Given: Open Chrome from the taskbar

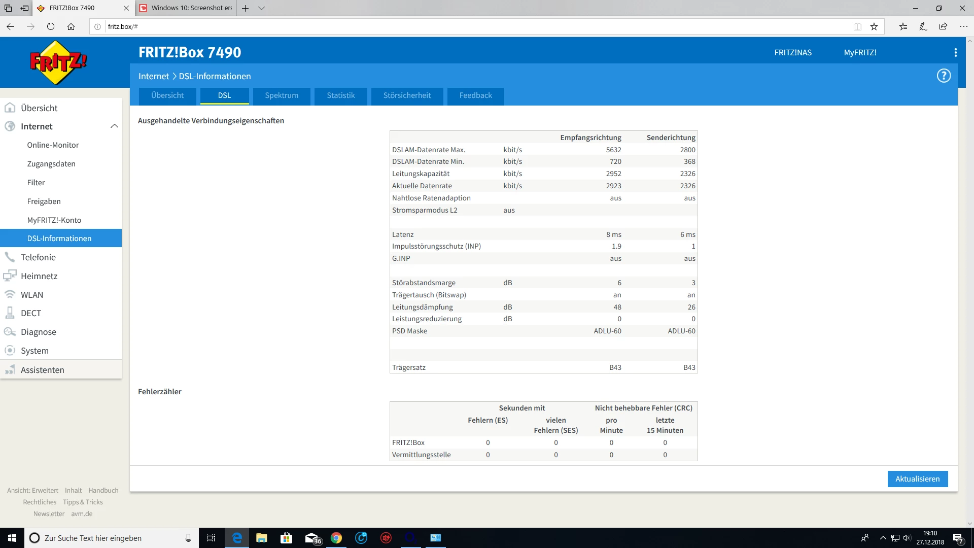Looking at the screenshot, I should coord(336,538).
